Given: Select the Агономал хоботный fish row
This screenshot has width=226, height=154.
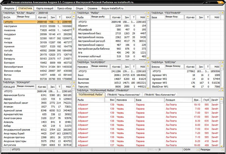Looking at the screenshot, I should coord(112,56).
